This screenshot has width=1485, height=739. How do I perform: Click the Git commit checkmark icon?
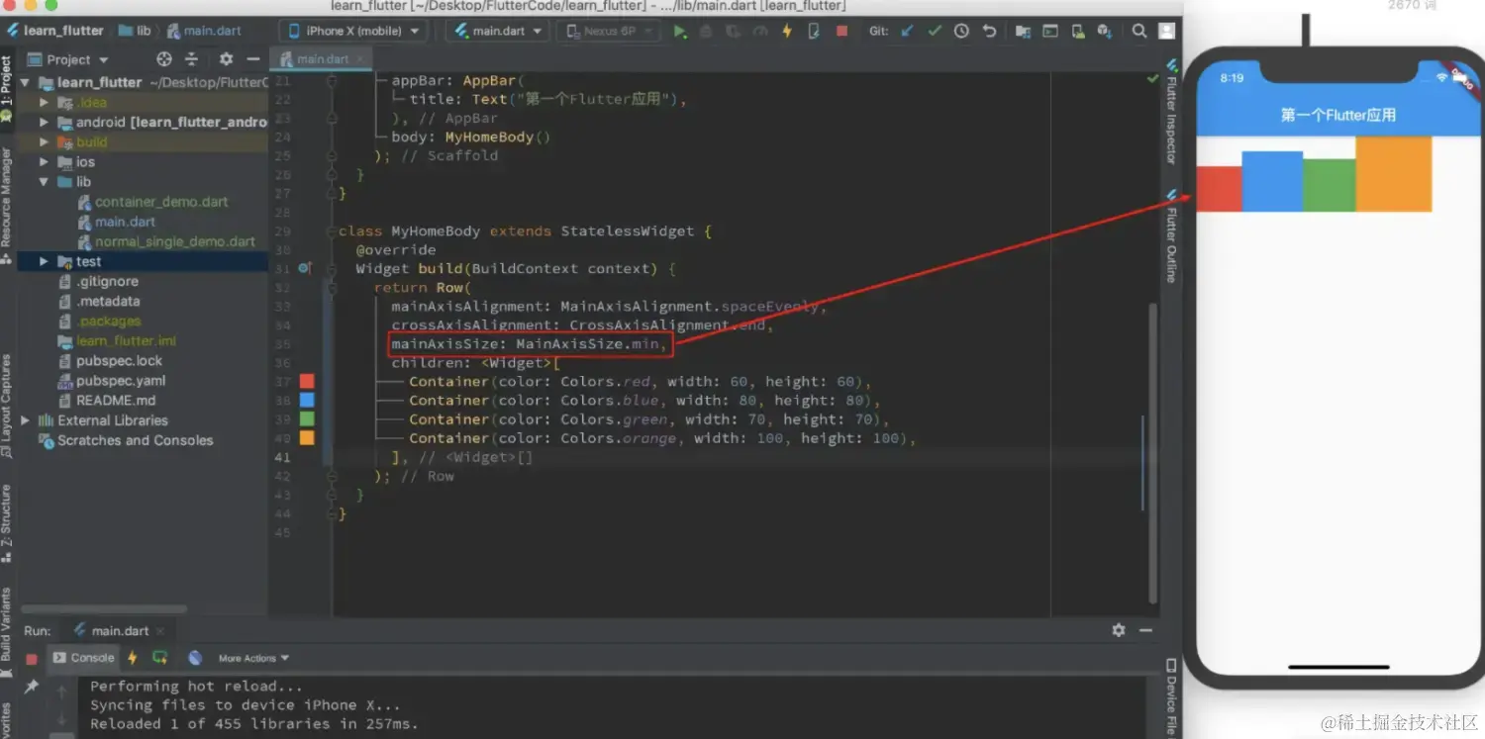coord(935,32)
